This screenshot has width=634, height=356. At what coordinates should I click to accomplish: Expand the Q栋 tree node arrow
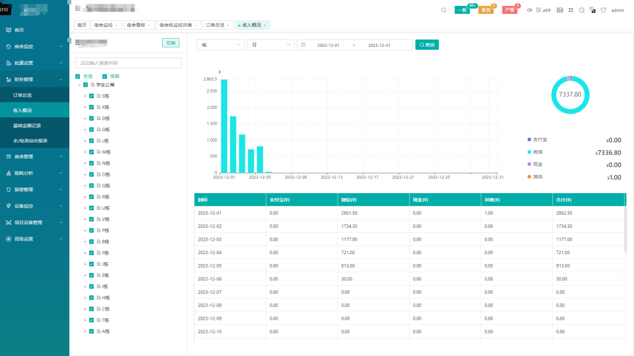tap(85, 186)
